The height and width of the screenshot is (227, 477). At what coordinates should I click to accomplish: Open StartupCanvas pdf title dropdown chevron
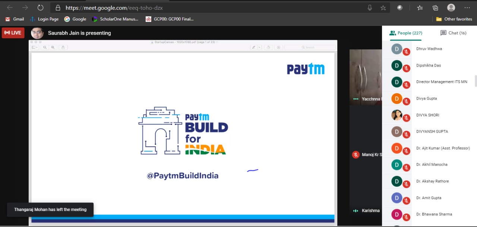tap(217, 42)
